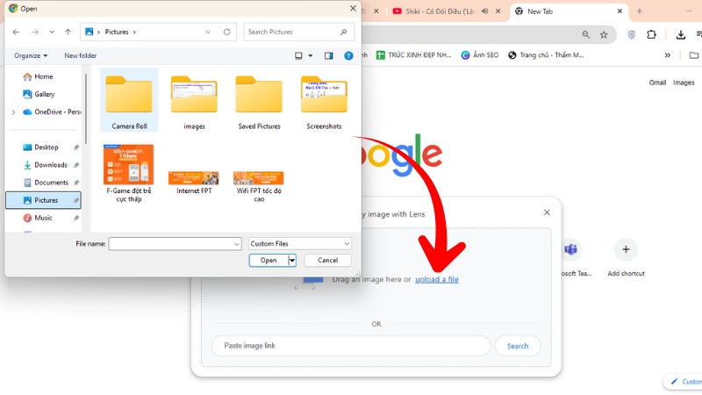Bookmark this page with the star icon

[x=604, y=35]
